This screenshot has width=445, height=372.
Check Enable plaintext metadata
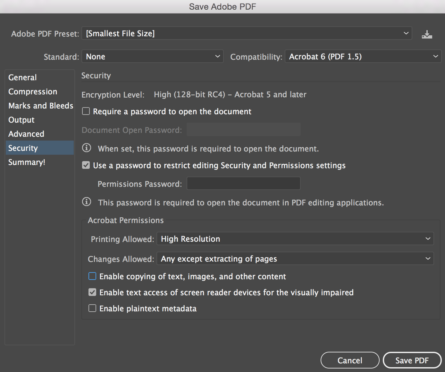pos(92,308)
